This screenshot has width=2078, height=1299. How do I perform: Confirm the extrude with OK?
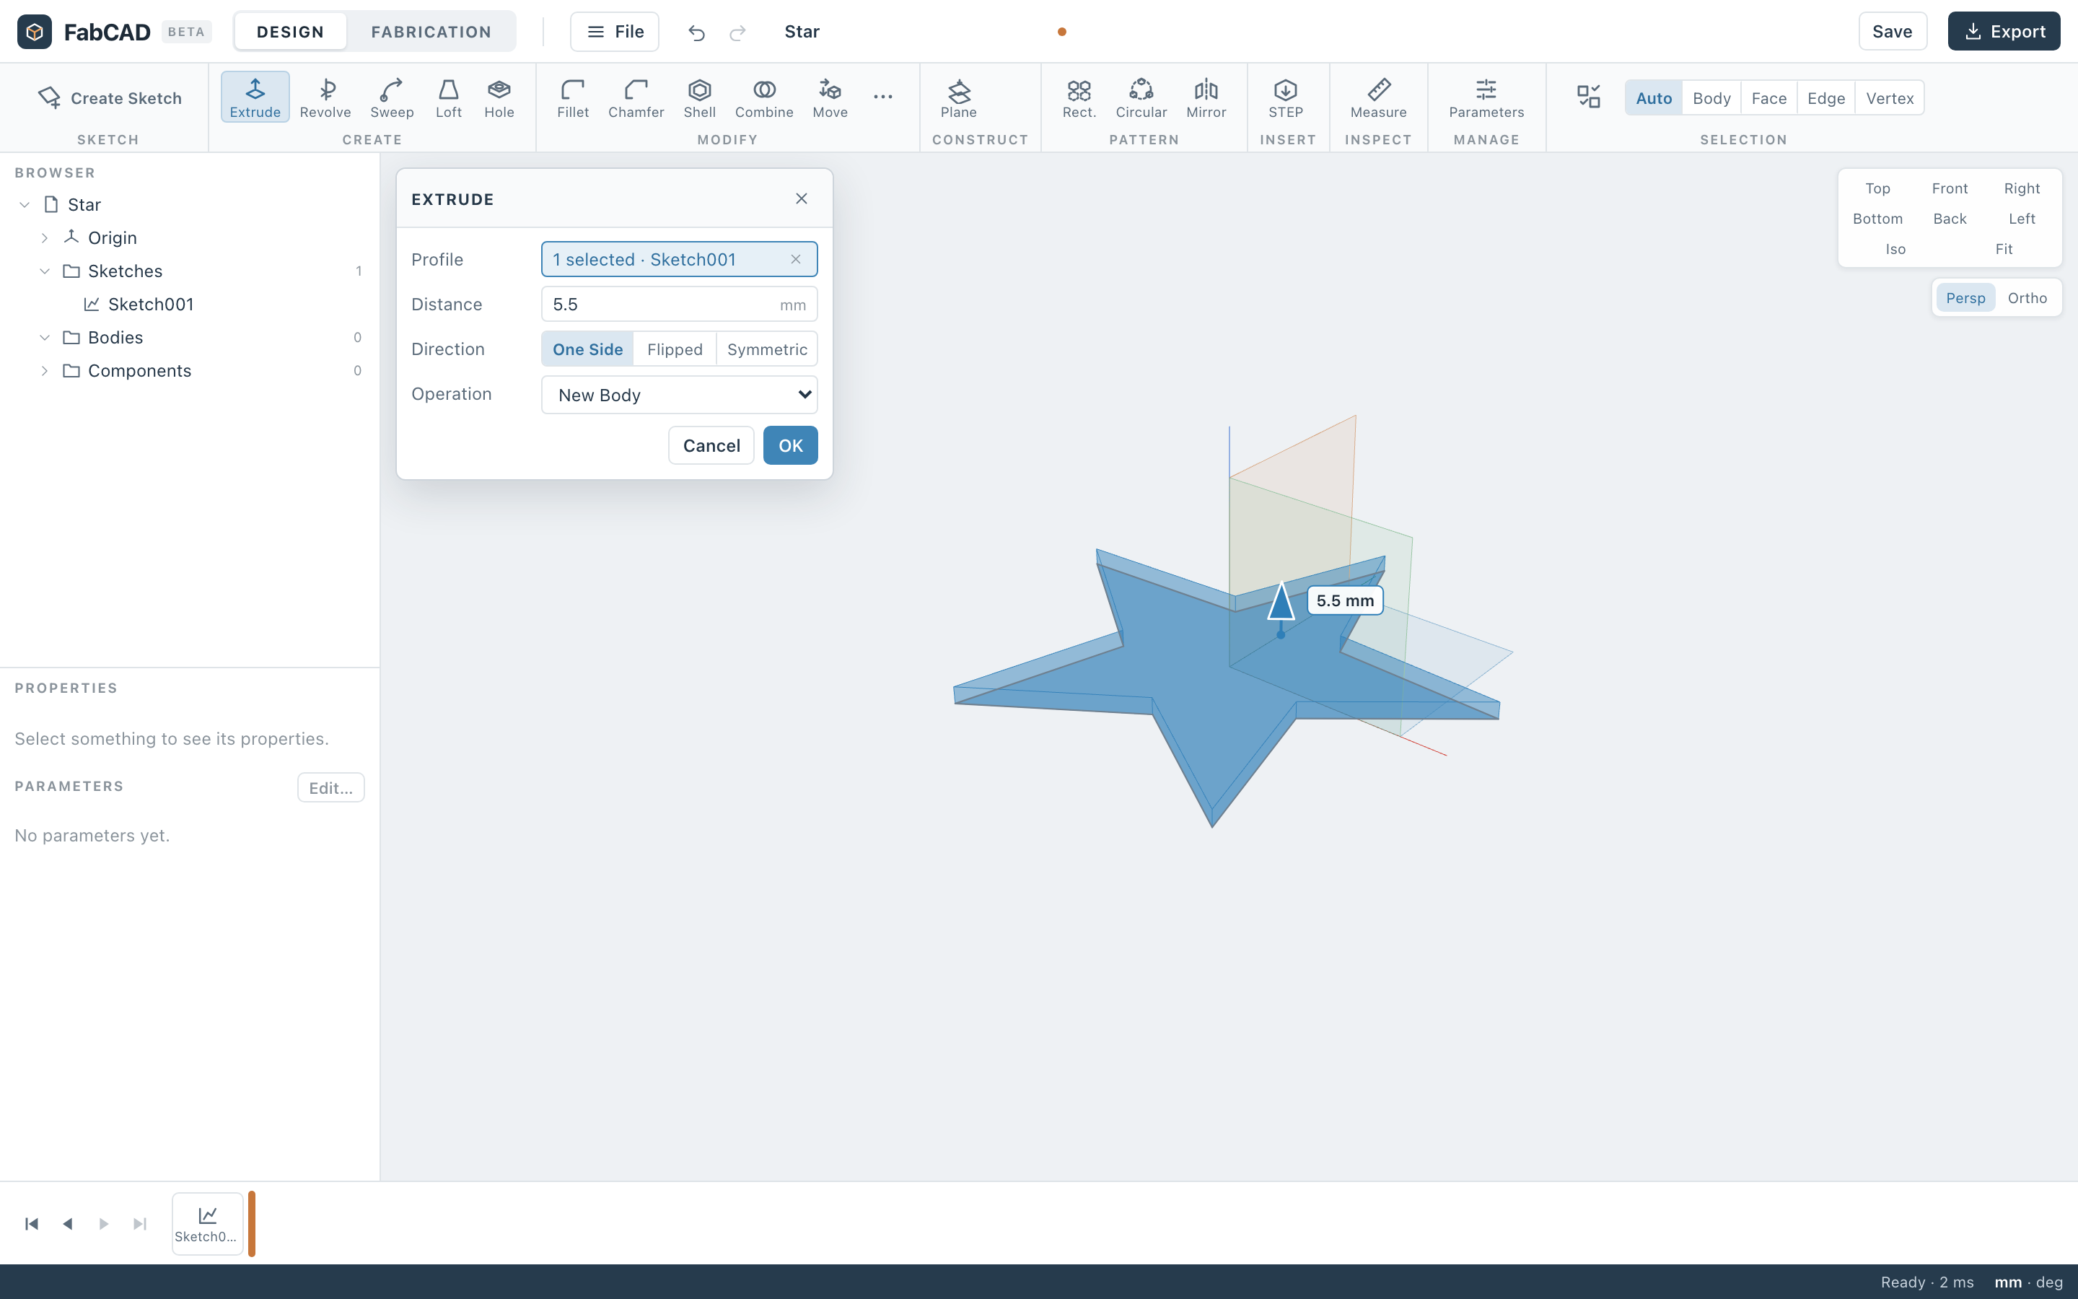tap(790, 445)
